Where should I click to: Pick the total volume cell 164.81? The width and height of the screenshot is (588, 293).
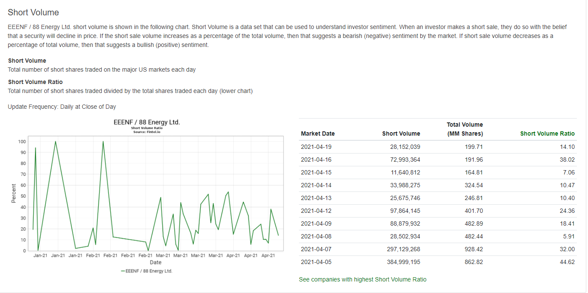pos(474,172)
